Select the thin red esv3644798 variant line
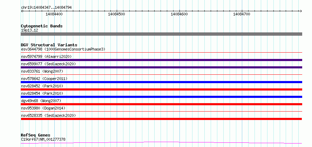Screen dimensions: 312x147 (161, 53)
